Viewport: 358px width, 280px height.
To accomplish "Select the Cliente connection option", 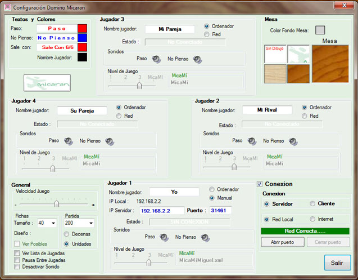I will point(312,203).
